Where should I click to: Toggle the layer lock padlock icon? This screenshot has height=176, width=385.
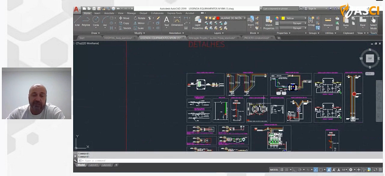coord(214,18)
